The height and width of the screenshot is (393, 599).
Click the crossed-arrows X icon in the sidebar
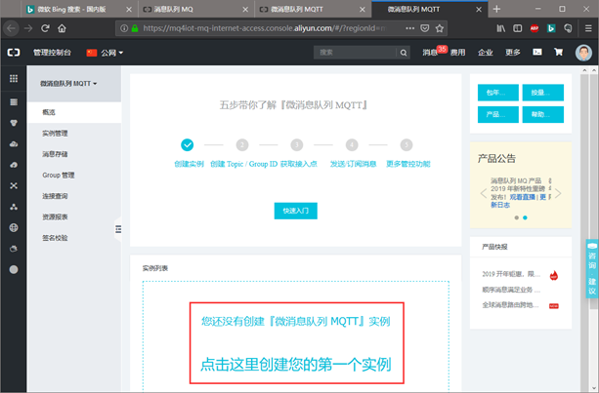pos(14,185)
